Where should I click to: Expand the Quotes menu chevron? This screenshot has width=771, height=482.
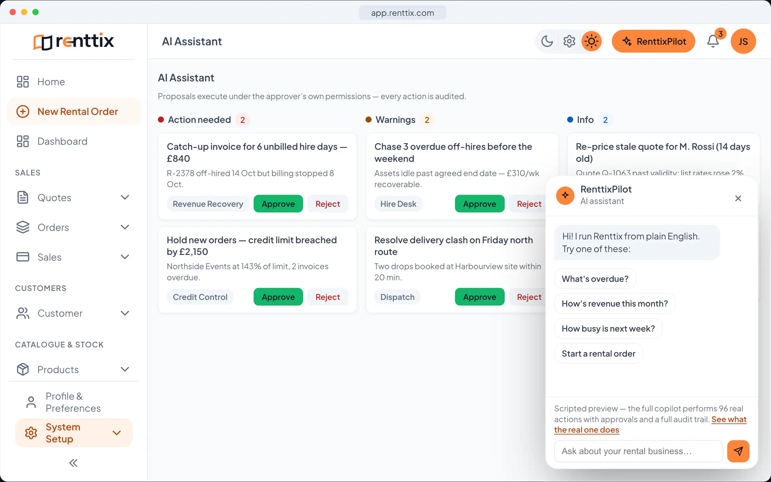pos(125,197)
